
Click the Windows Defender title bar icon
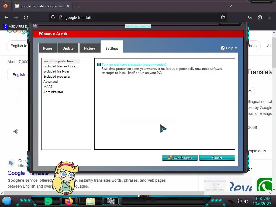click(x=35, y=26)
